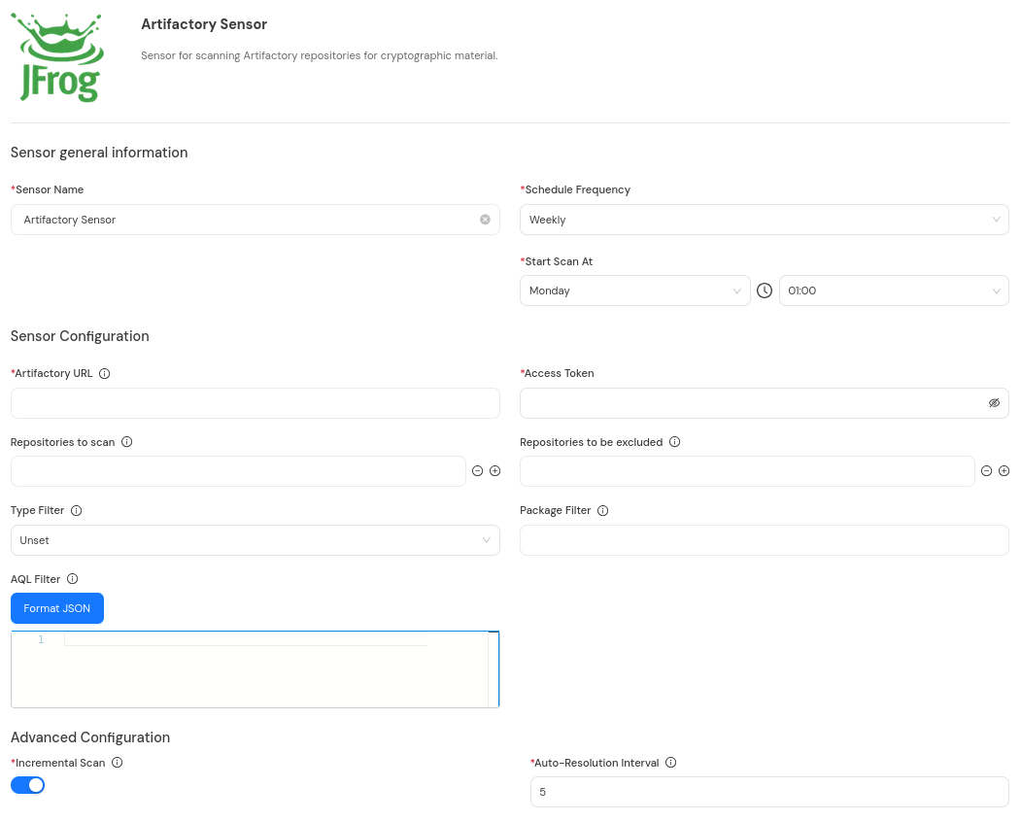The width and height of the screenshot is (1021, 822).
Task: Click the clock icon beside start time
Action: (765, 291)
